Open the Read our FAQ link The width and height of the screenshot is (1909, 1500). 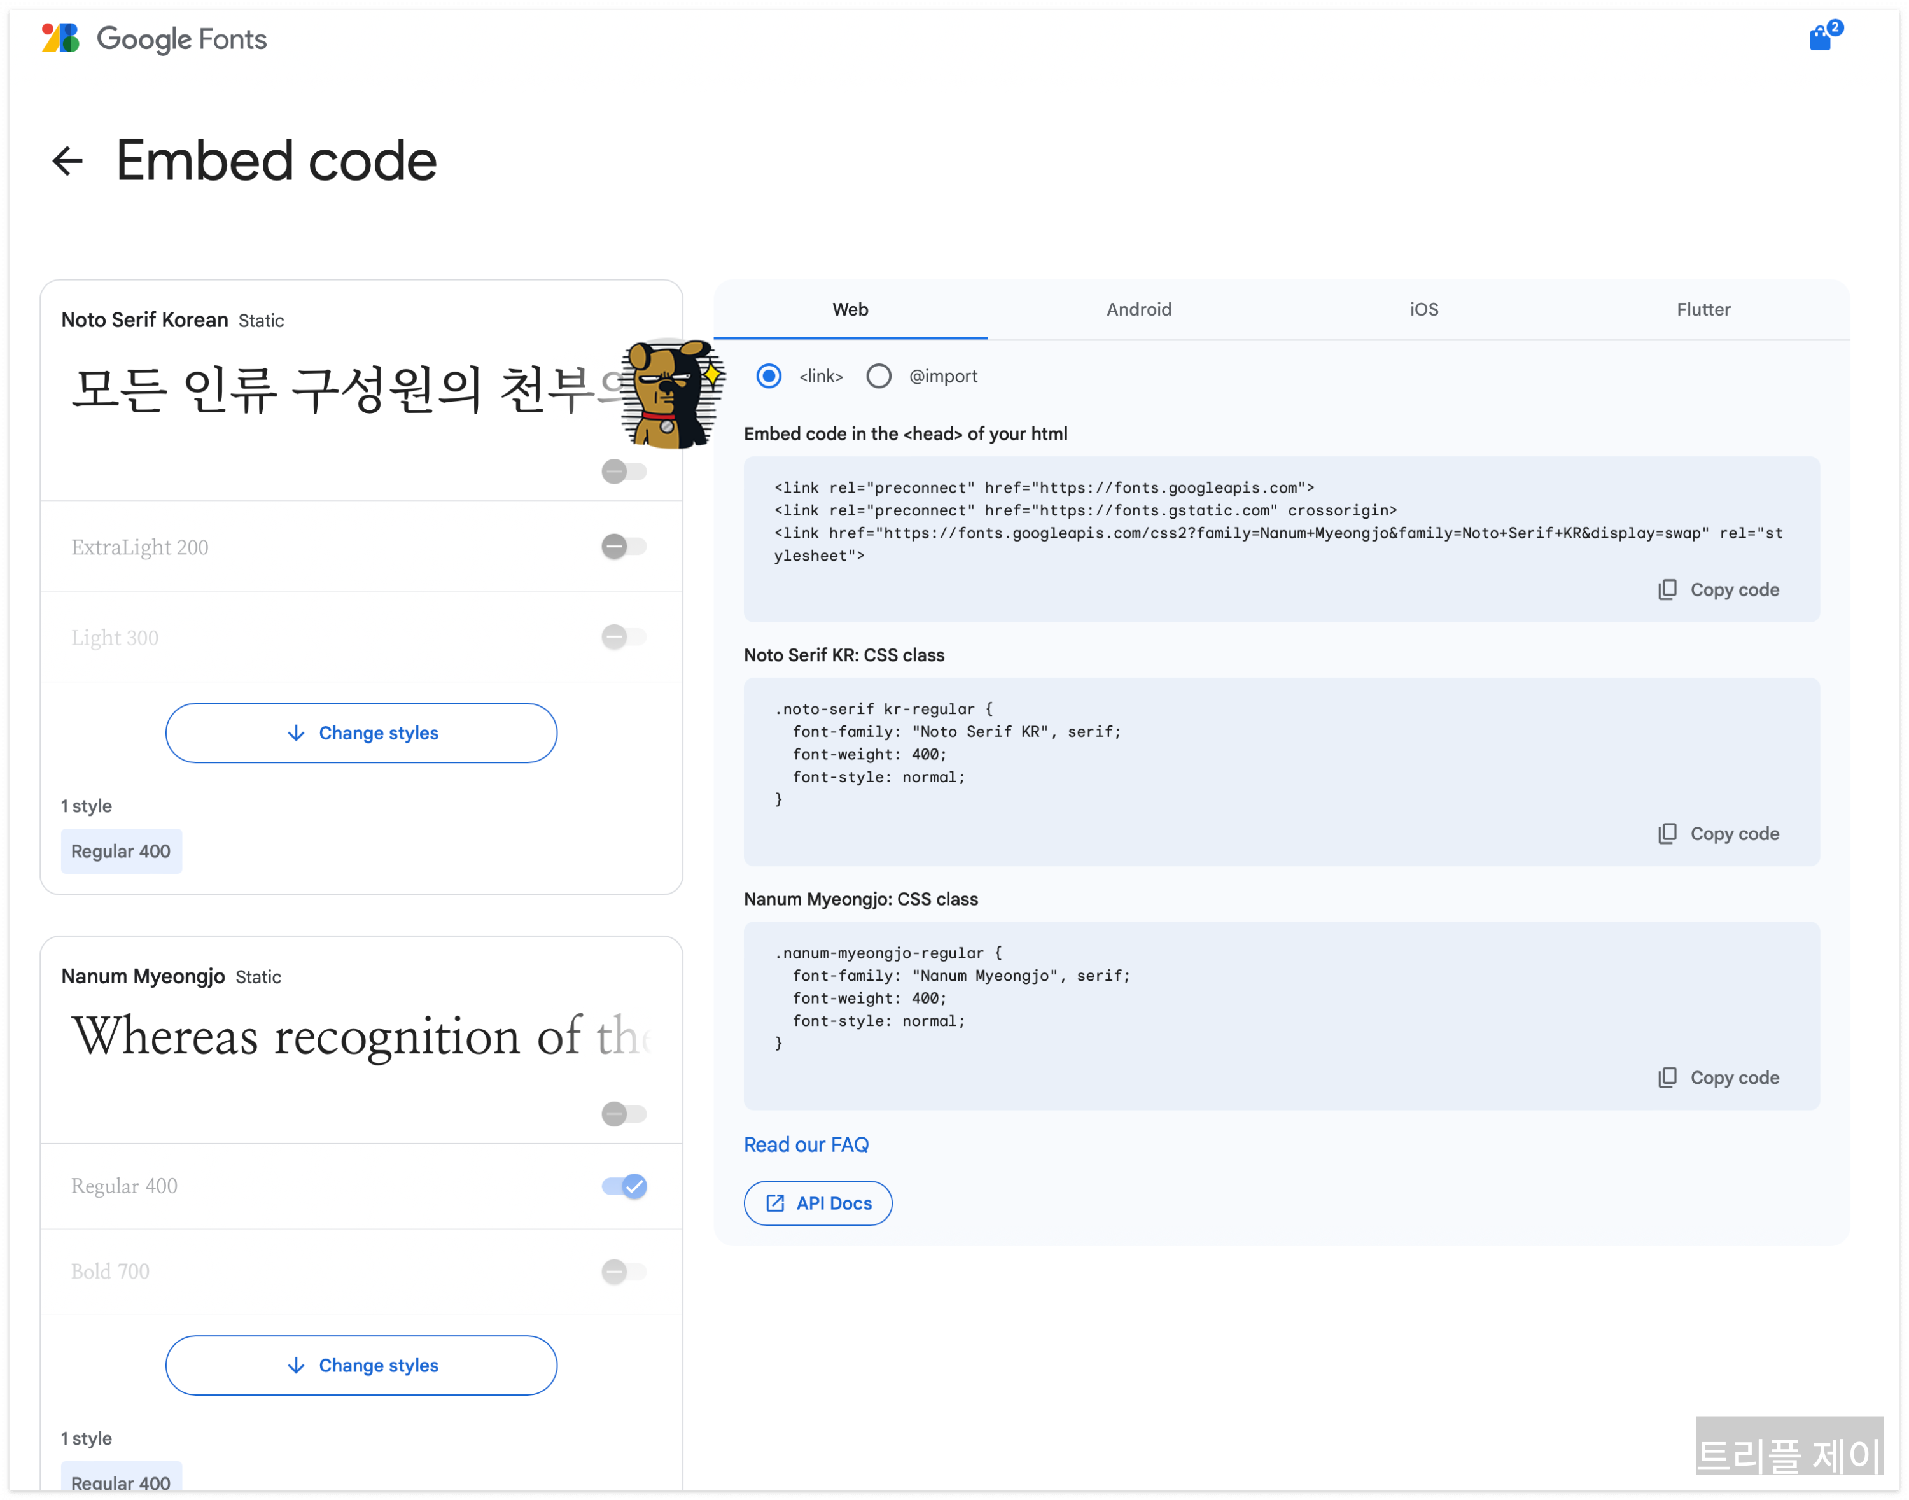pos(805,1144)
